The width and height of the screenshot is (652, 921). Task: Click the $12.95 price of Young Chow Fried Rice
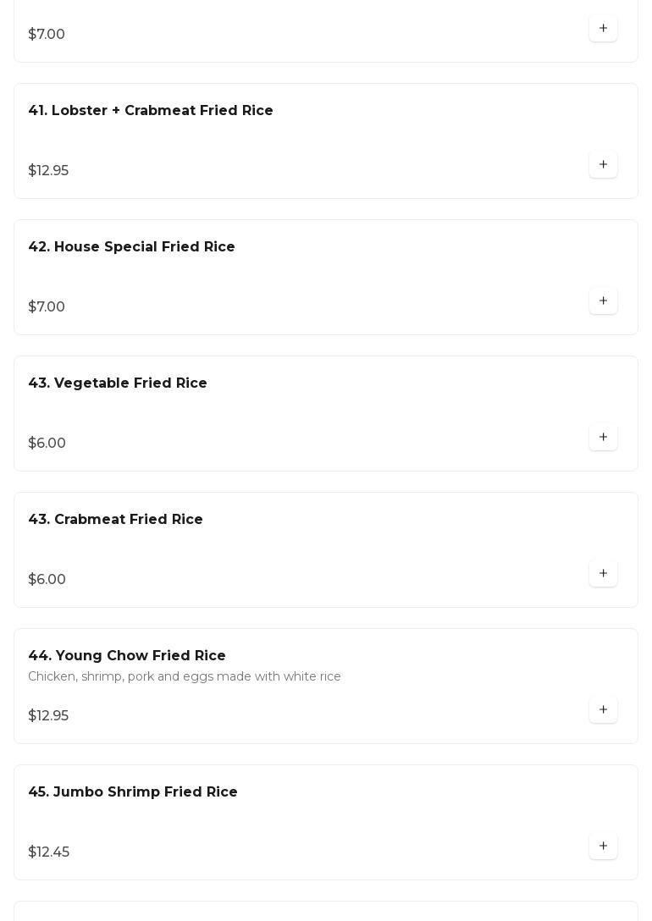(48, 716)
